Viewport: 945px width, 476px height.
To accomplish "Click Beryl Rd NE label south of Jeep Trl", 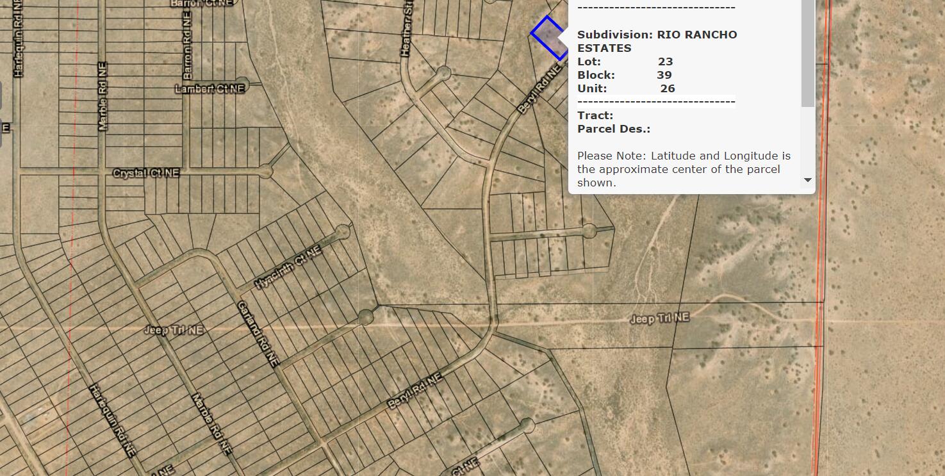I will click(415, 392).
